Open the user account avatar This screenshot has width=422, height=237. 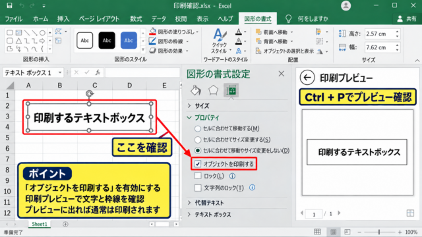[x=346, y=6]
